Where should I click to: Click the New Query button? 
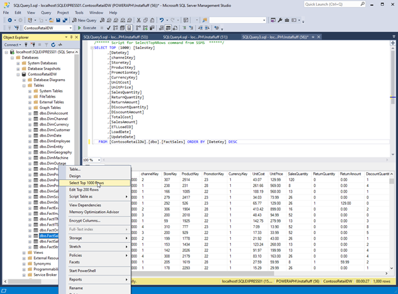[85, 20]
